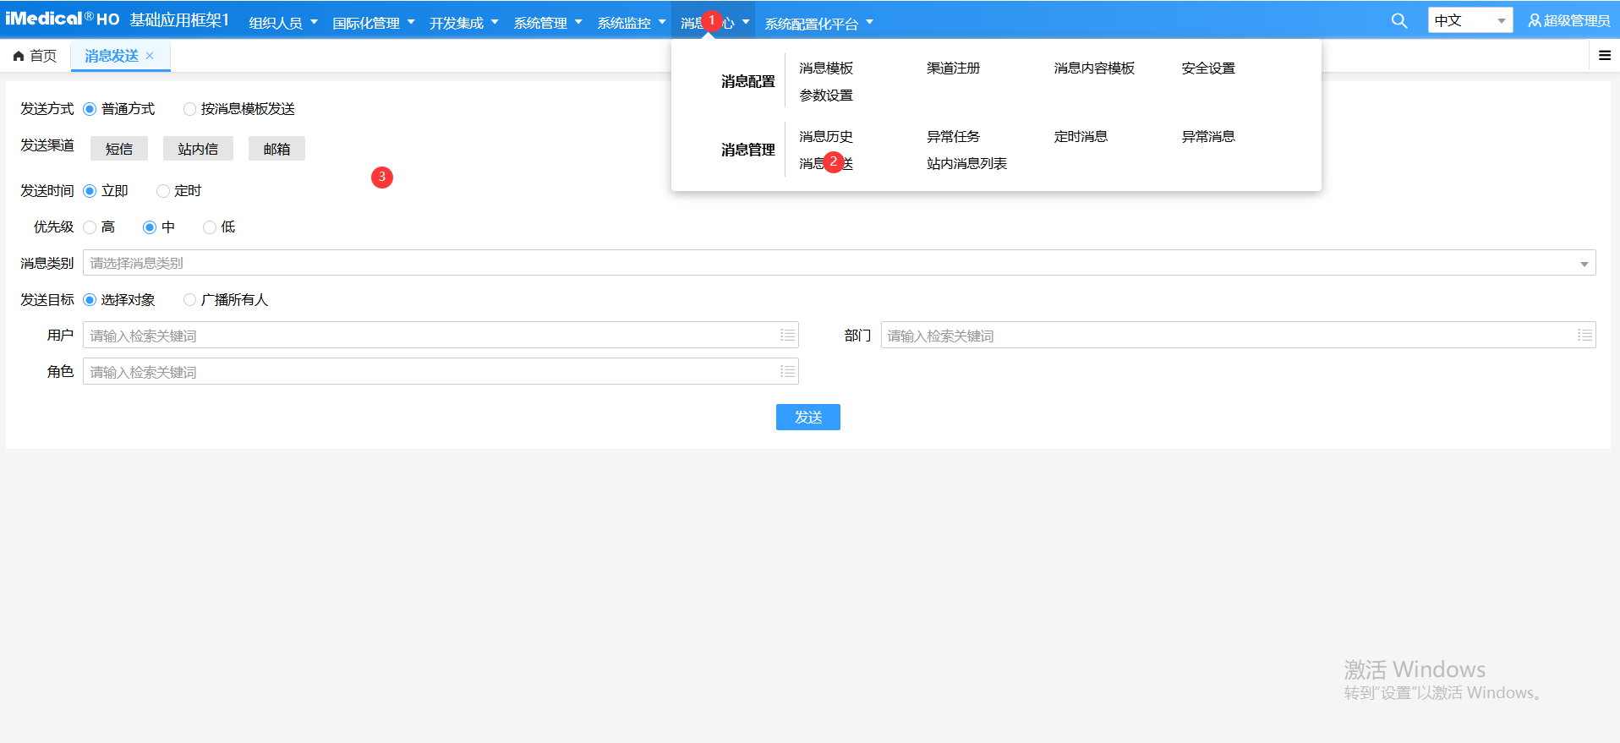Select 定时 send time radio button
The width and height of the screenshot is (1620, 743).
163,191
